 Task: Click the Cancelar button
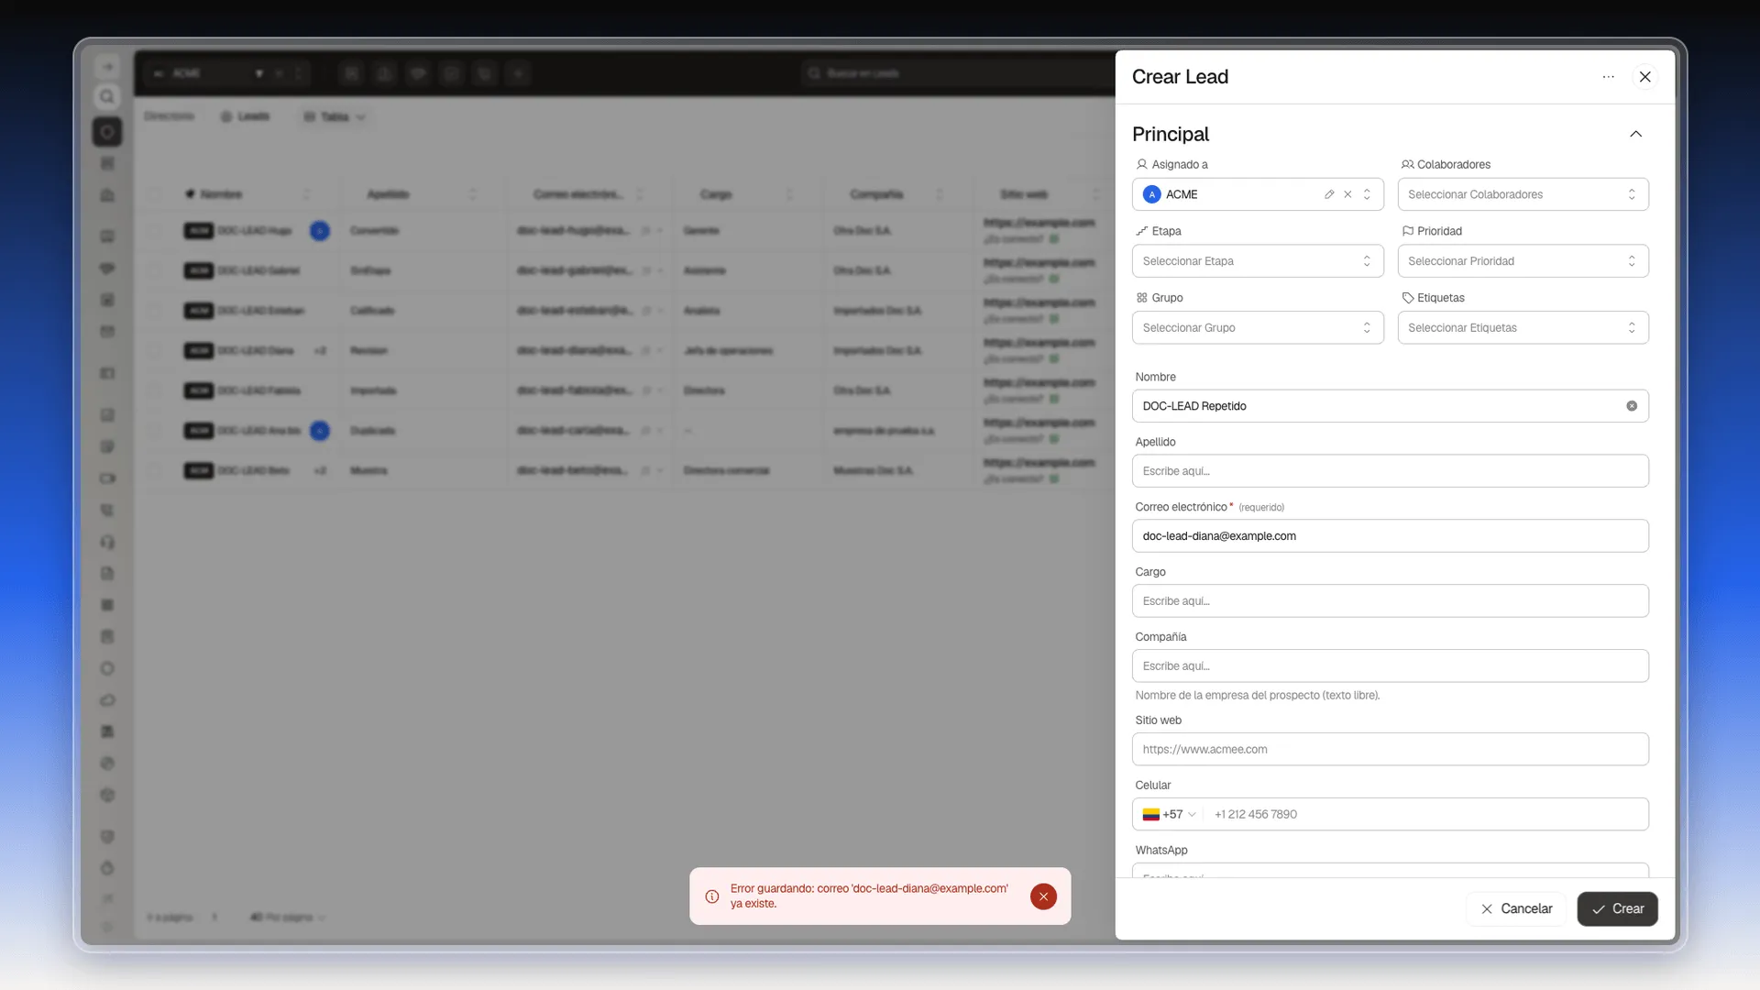(x=1516, y=908)
